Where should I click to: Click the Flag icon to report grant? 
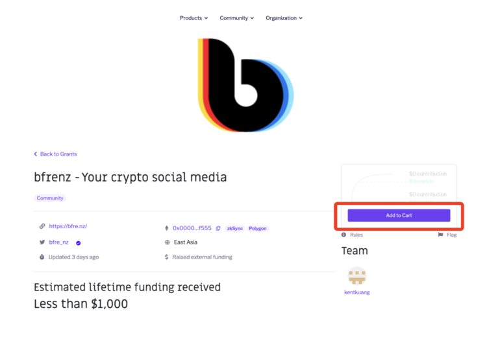point(441,235)
